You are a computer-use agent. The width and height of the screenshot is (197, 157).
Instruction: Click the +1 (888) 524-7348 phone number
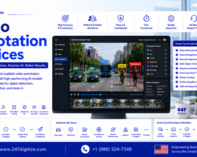(x=112, y=149)
